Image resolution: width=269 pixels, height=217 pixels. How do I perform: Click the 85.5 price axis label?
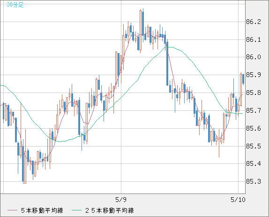tap(254, 146)
